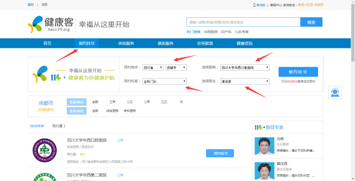Click the hospital search input field
The height and width of the screenshot is (181, 355).
pyautogui.click(x=244, y=22)
